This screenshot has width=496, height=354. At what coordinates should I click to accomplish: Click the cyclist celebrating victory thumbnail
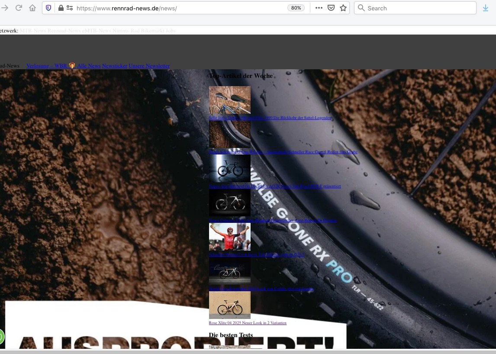point(229,237)
